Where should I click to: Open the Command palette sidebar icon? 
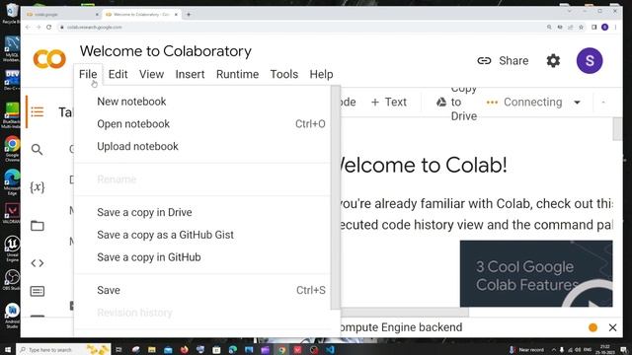[38, 291]
